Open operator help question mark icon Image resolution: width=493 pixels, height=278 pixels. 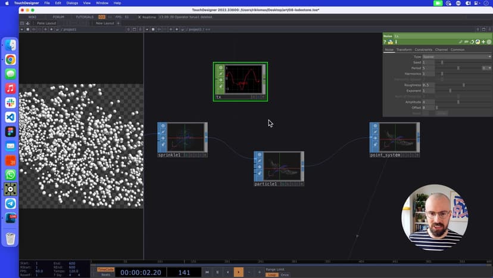[x=385, y=42]
